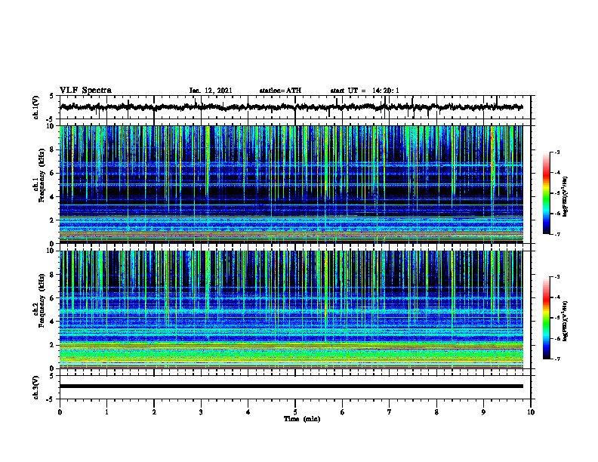598x462 pixels.
Task: Click the black ch.3 voltage trace bar
Action: coord(291,387)
